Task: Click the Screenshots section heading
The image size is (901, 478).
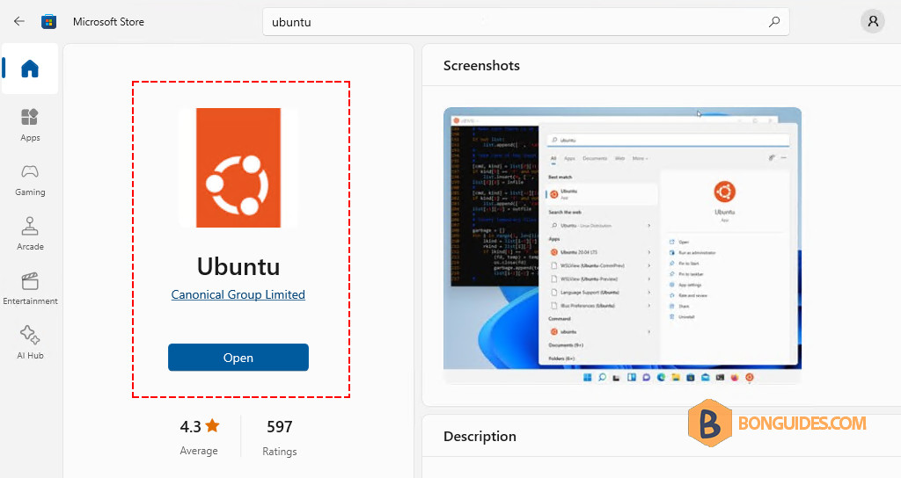Action: pyautogui.click(x=481, y=65)
